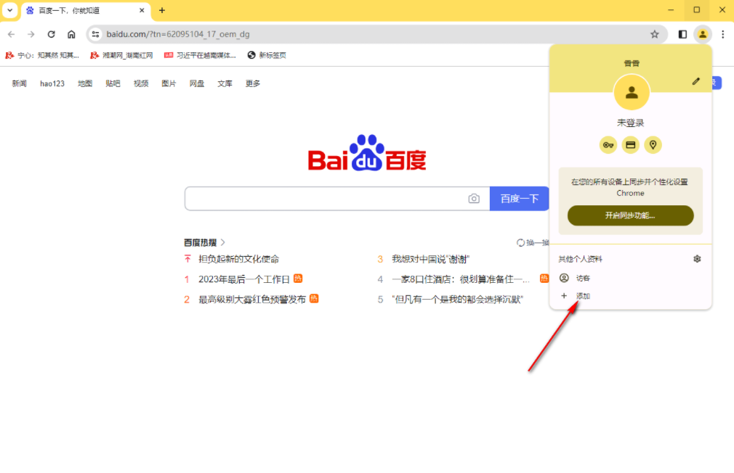This screenshot has width=734, height=473.
Task: Open addresses location pin icon
Action: click(x=653, y=145)
